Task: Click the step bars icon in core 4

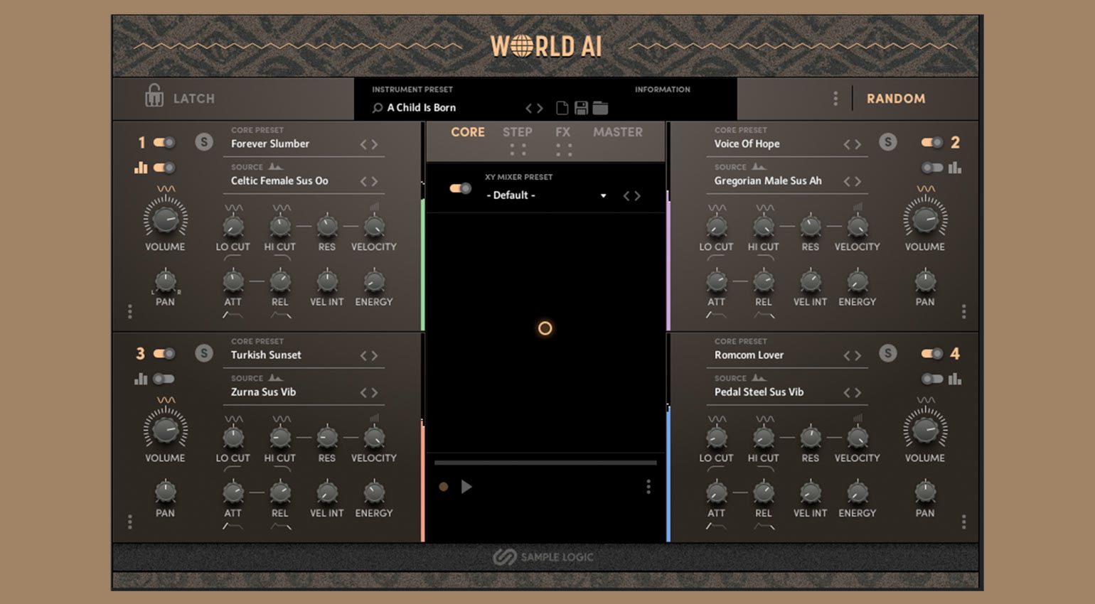Action: click(x=955, y=379)
